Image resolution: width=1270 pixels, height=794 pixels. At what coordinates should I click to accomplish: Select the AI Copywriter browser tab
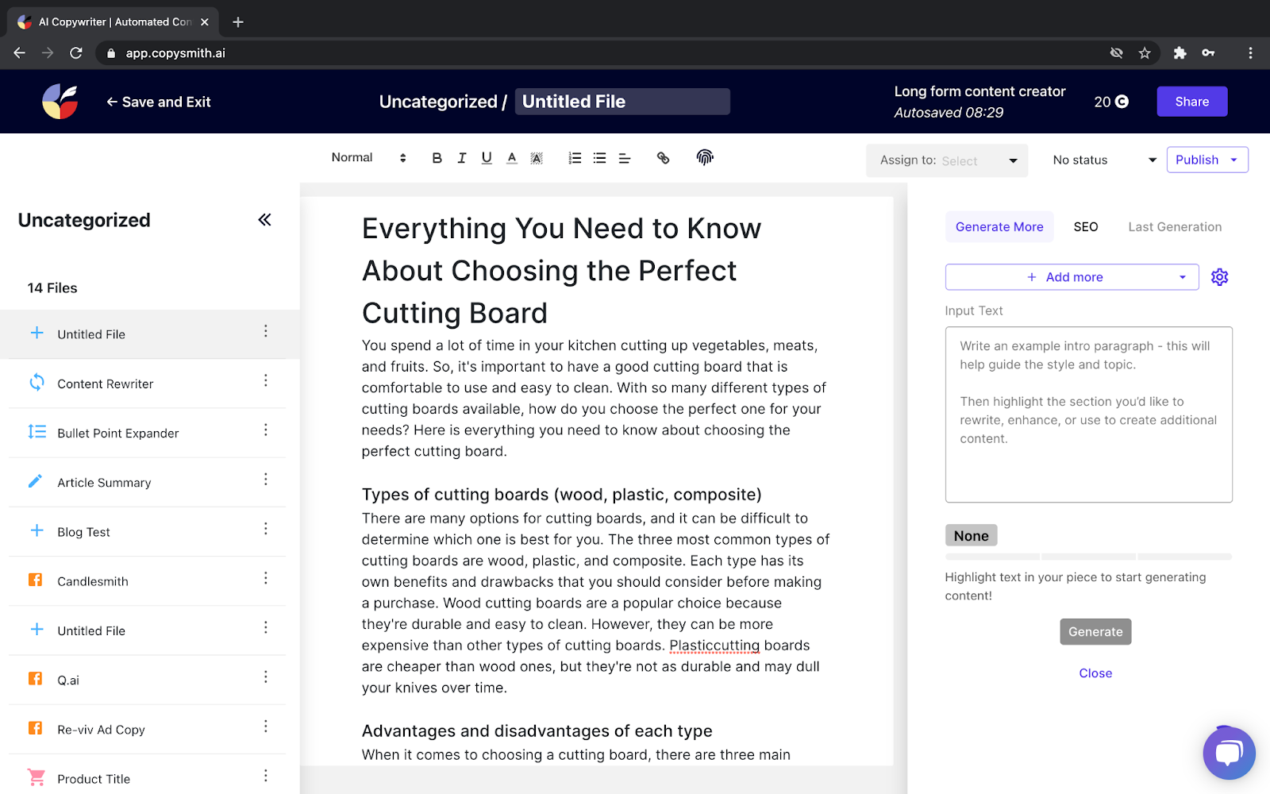[114, 22]
